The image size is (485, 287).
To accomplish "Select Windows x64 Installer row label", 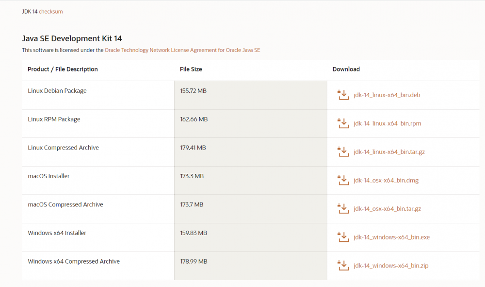I will click(x=57, y=233).
